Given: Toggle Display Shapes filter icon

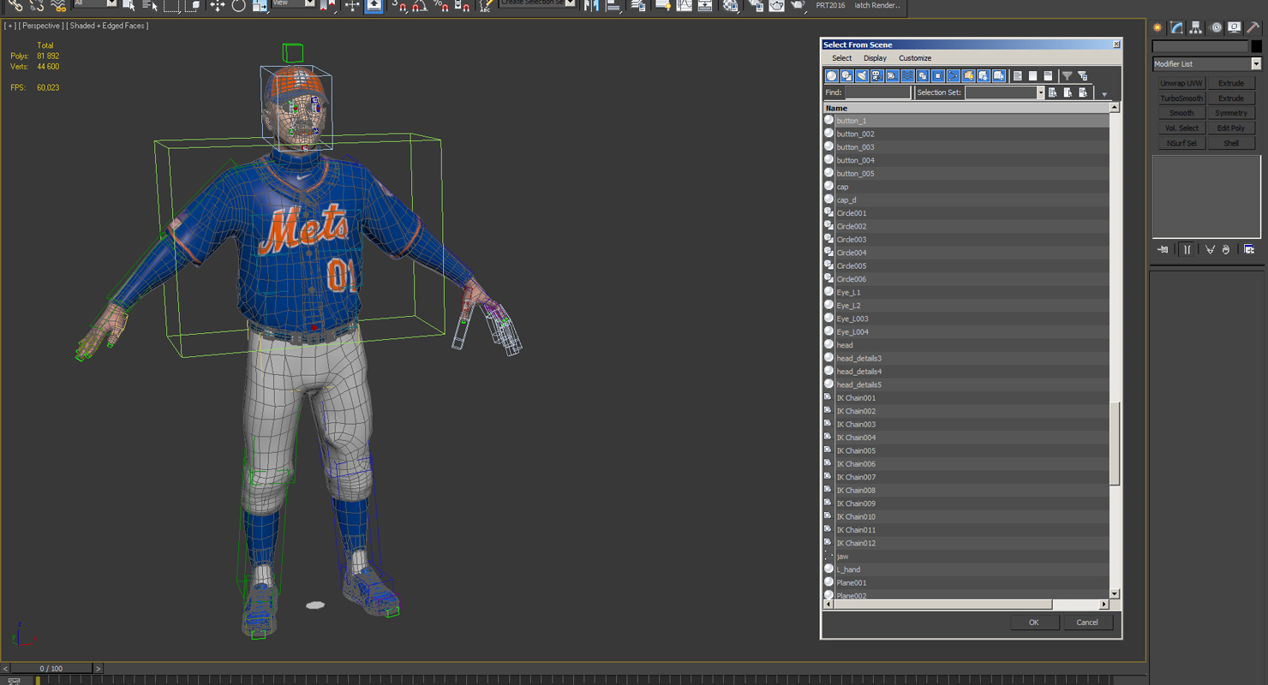Looking at the screenshot, I should point(846,76).
